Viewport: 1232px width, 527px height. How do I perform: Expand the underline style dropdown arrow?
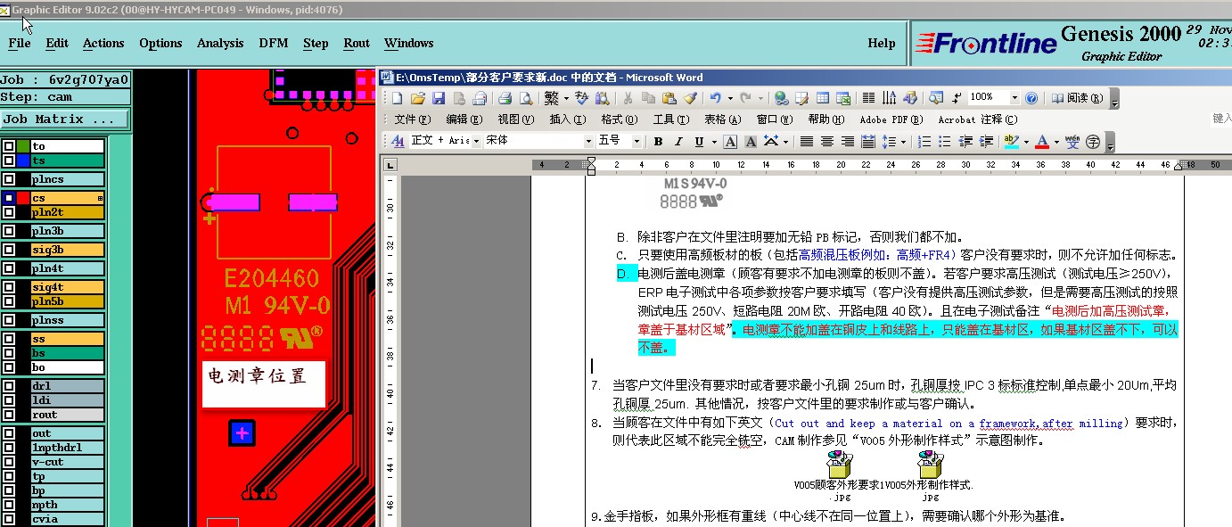tap(714, 141)
